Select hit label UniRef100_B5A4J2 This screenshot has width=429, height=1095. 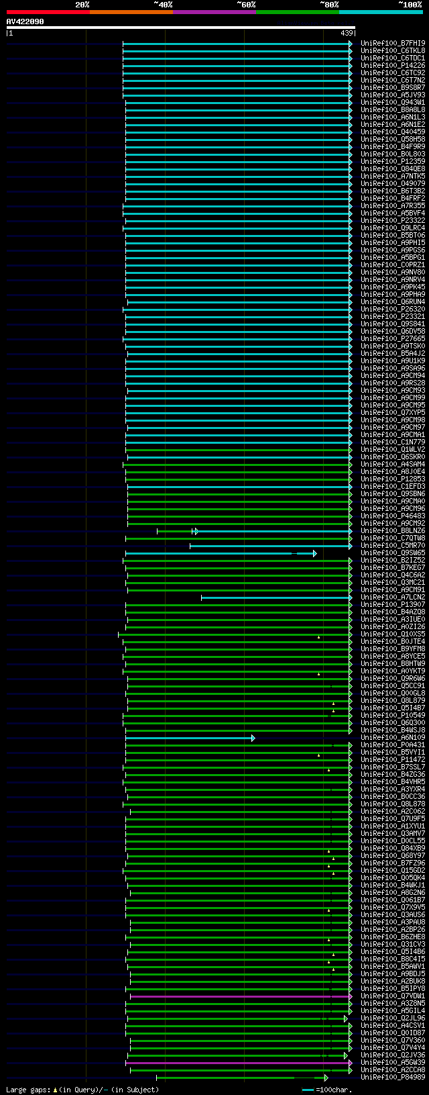coord(393,354)
